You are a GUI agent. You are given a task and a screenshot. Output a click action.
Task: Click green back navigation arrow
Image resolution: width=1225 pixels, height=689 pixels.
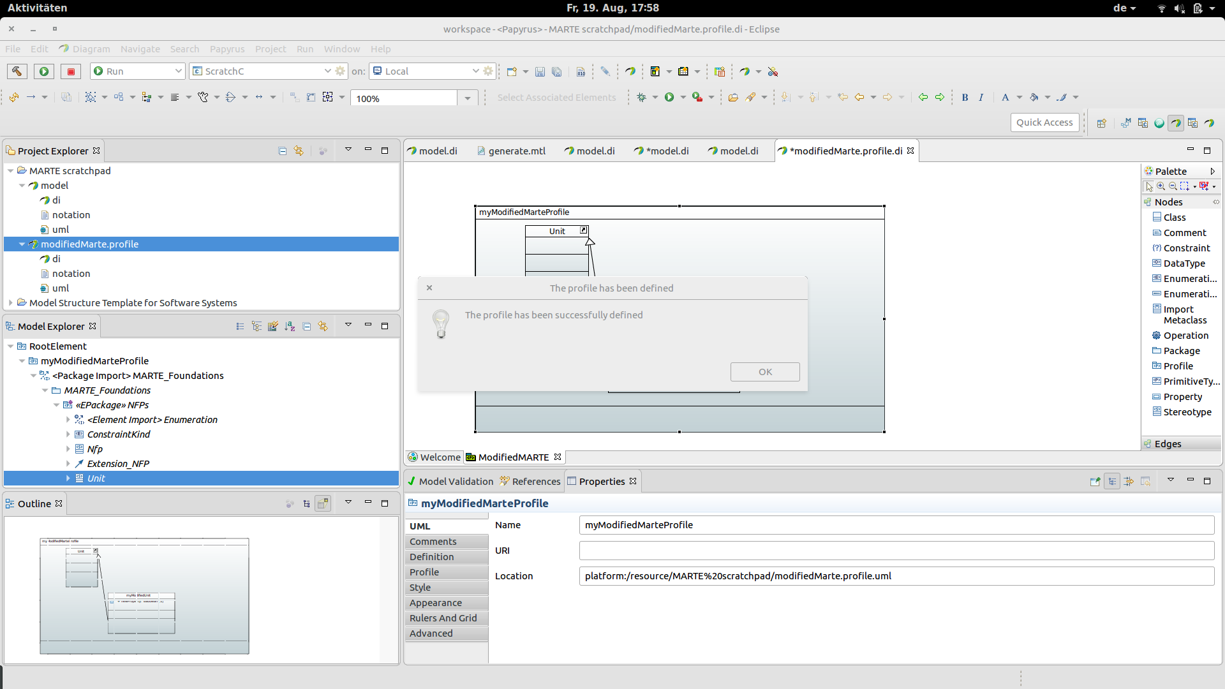click(923, 98)
